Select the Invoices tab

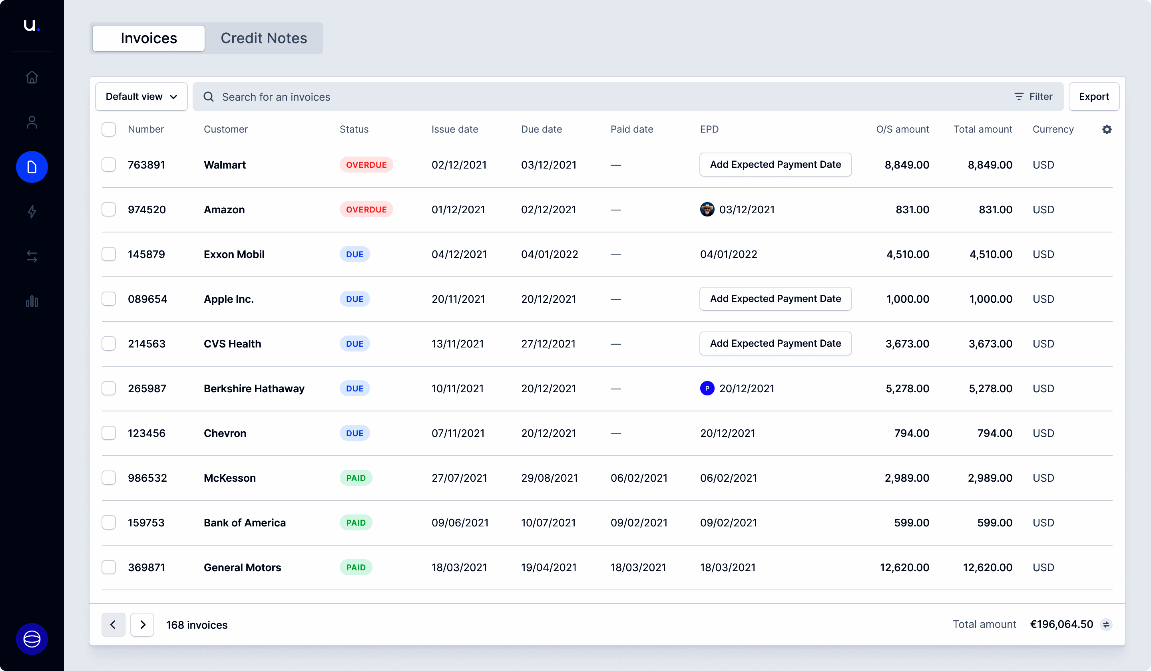click(148, 38)
